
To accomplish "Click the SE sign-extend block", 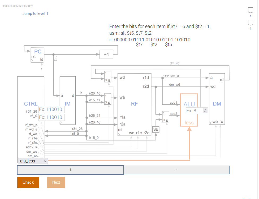I will tap(156, 130).
